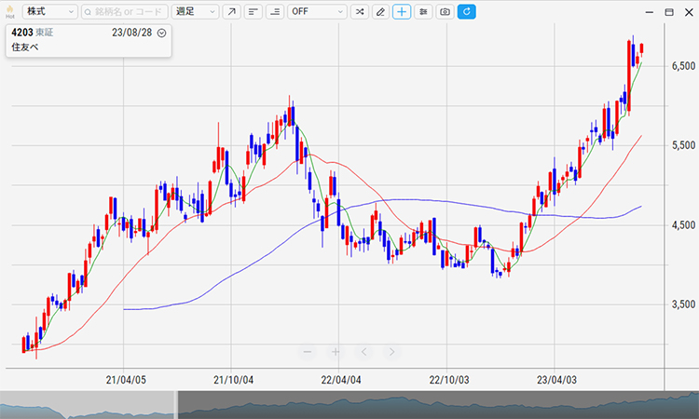Click the stock name or code search field
Image resolution: width=699 pixels, height=419 pixels.
pos(125,12)
